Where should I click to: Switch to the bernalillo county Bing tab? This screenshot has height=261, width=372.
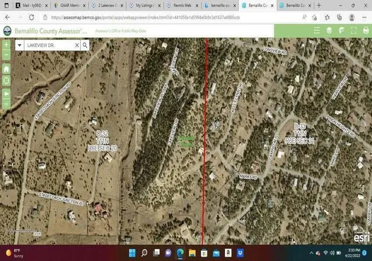click(x=220, y=5)
